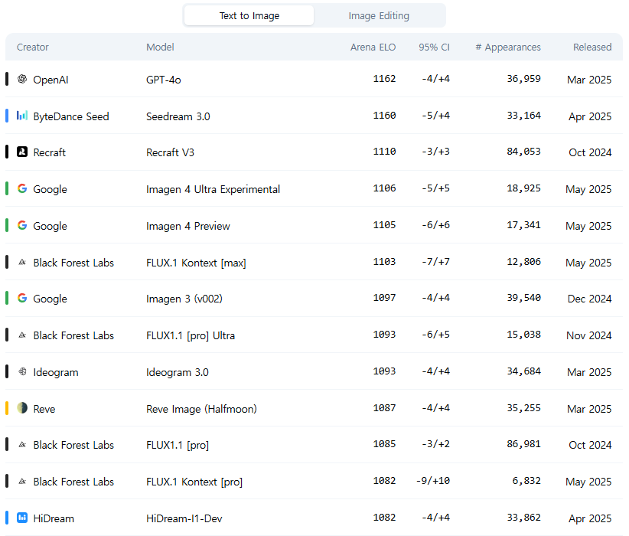Click Black Forest Labs logo in FLUX1.1 [pro] row
Screen dimensions: 629x536
[x=22, y=444]
